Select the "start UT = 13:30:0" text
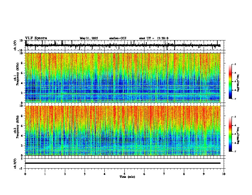This screenshot has height=195, width=252. click(154, 38)
